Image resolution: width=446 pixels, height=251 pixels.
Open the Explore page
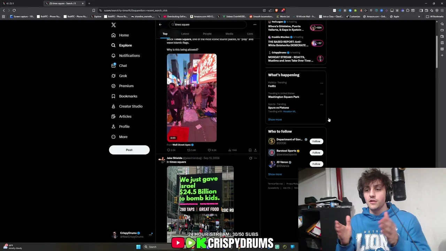[x=122, y=45]
